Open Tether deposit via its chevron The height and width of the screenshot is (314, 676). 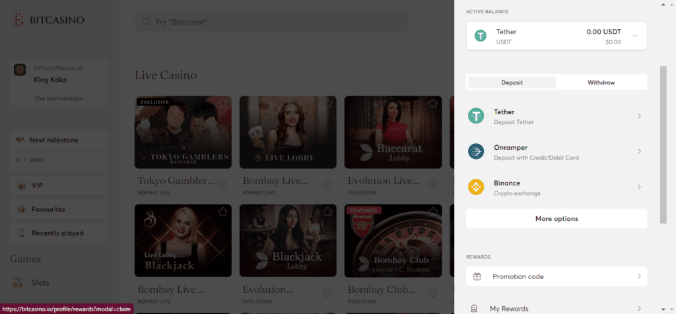pyautogui.click(x=639, y=116)
